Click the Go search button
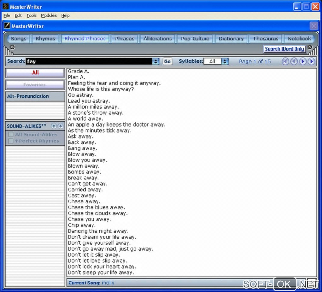This screenshot has width=322, height=292. (x=167, y=61)
